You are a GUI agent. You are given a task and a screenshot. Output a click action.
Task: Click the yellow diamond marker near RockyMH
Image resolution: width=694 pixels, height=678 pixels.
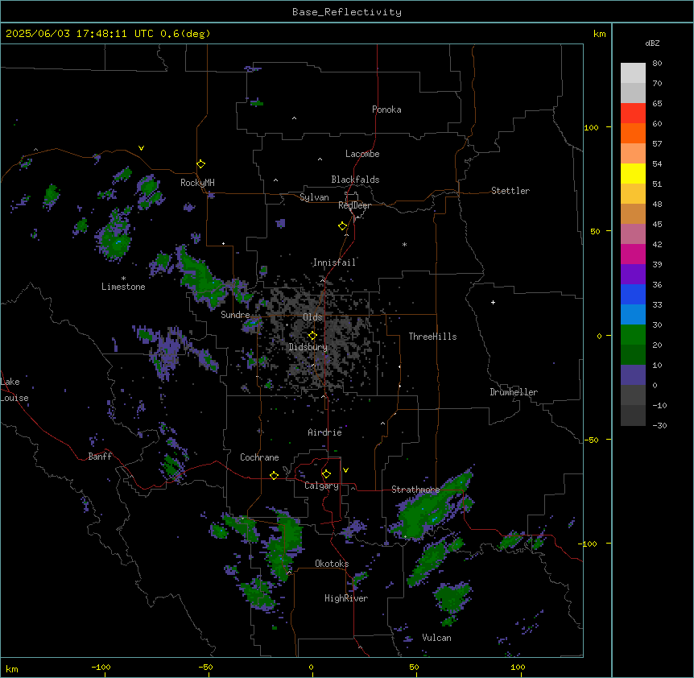pos(200,164)
